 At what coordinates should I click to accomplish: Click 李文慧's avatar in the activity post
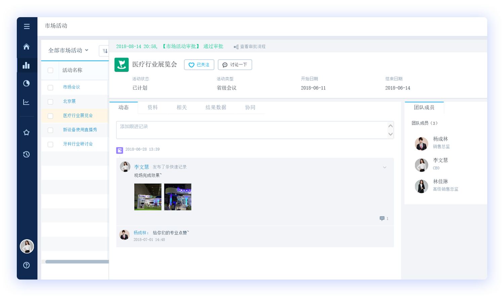[125, 167]
